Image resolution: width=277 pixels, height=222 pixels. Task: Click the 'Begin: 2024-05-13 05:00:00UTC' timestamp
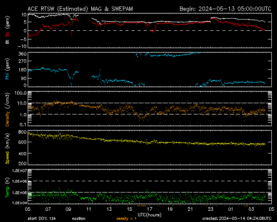click(x=225, y=9)
